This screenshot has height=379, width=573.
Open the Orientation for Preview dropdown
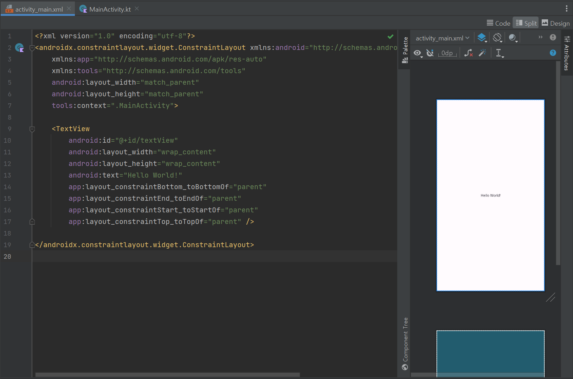point(497,38)
